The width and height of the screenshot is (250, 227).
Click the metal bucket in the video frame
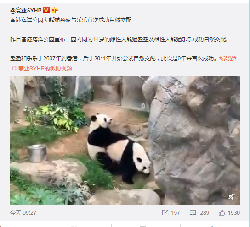(37, 153)
